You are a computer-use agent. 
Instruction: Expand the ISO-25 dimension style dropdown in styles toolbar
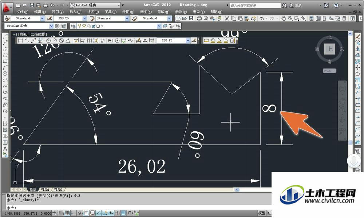click(x=84, y=18)
